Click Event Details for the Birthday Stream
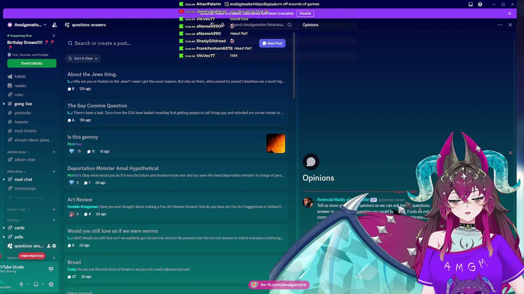Screen dimensions: 524x294 click(32, 63)
